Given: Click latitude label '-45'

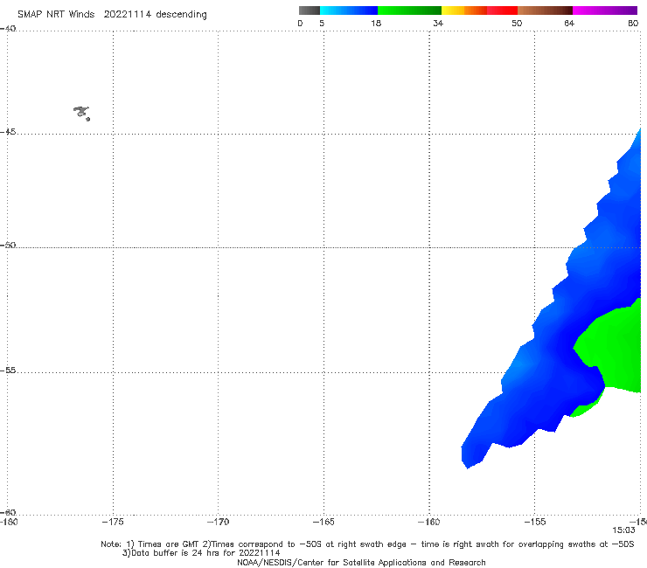Looking at the screenshot, I should coord(8,132).
